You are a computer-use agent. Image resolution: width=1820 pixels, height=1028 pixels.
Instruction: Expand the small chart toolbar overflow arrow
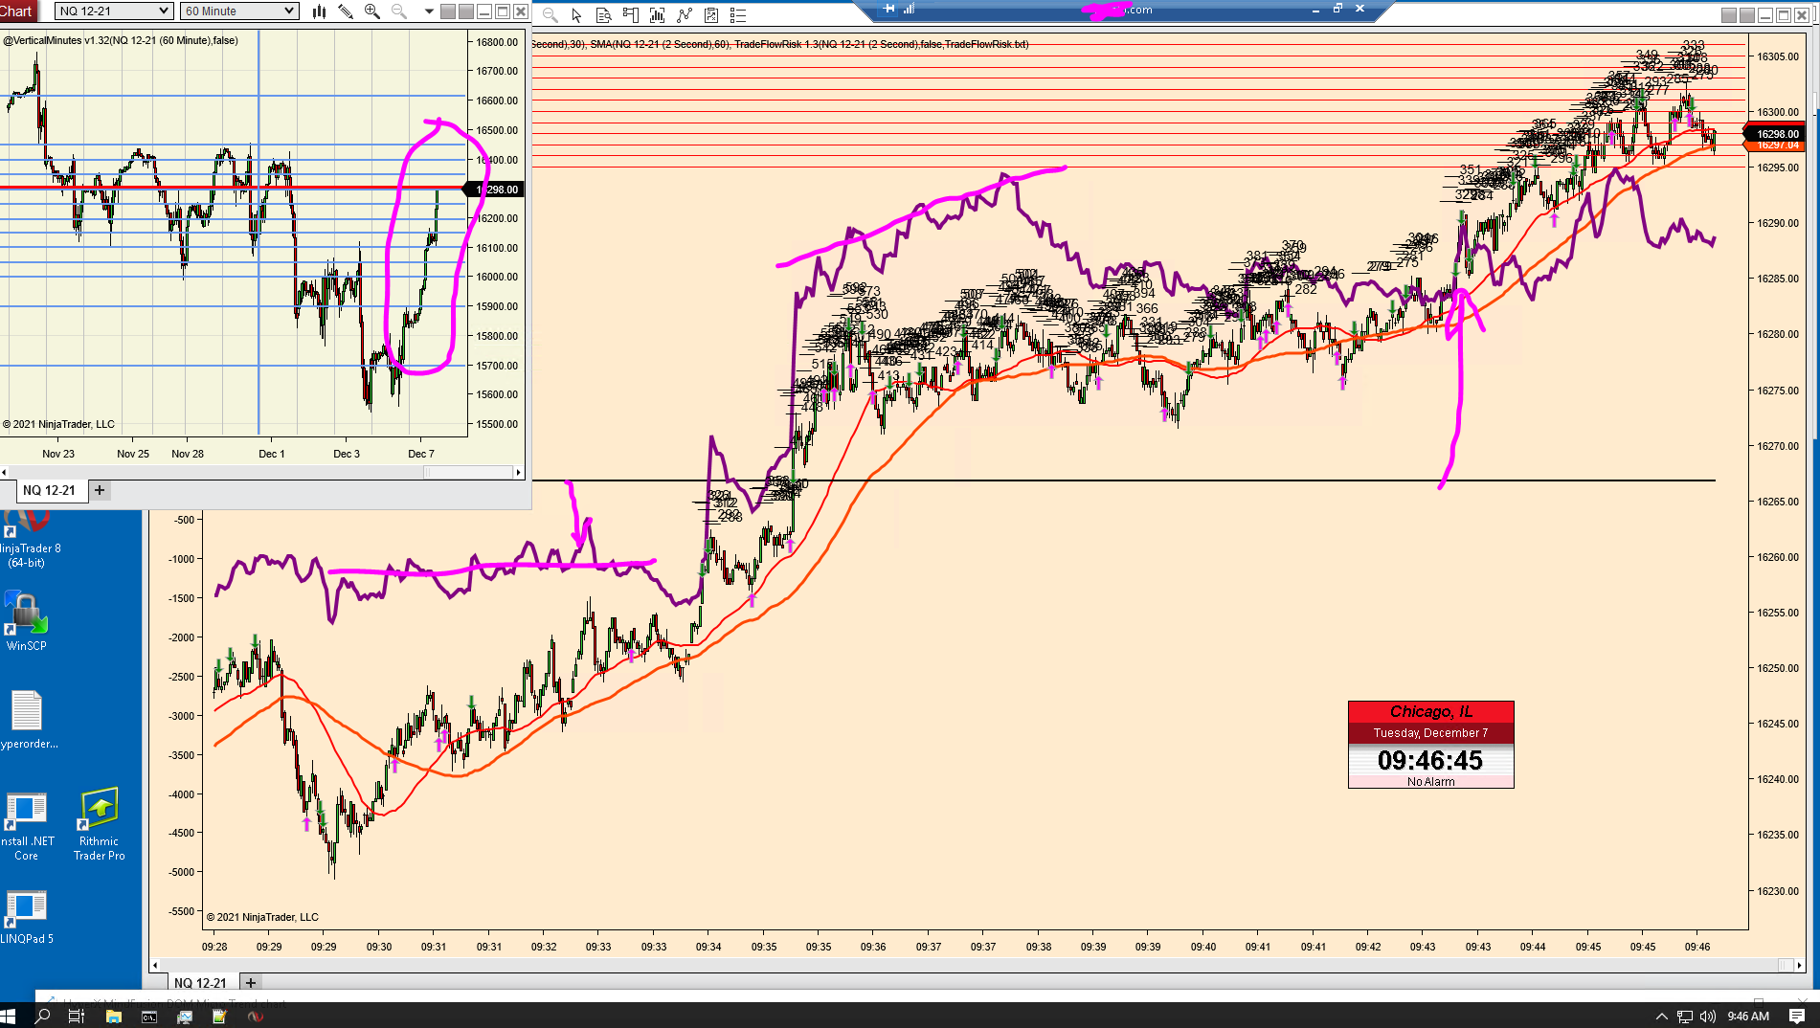click(x=429, y=11)
